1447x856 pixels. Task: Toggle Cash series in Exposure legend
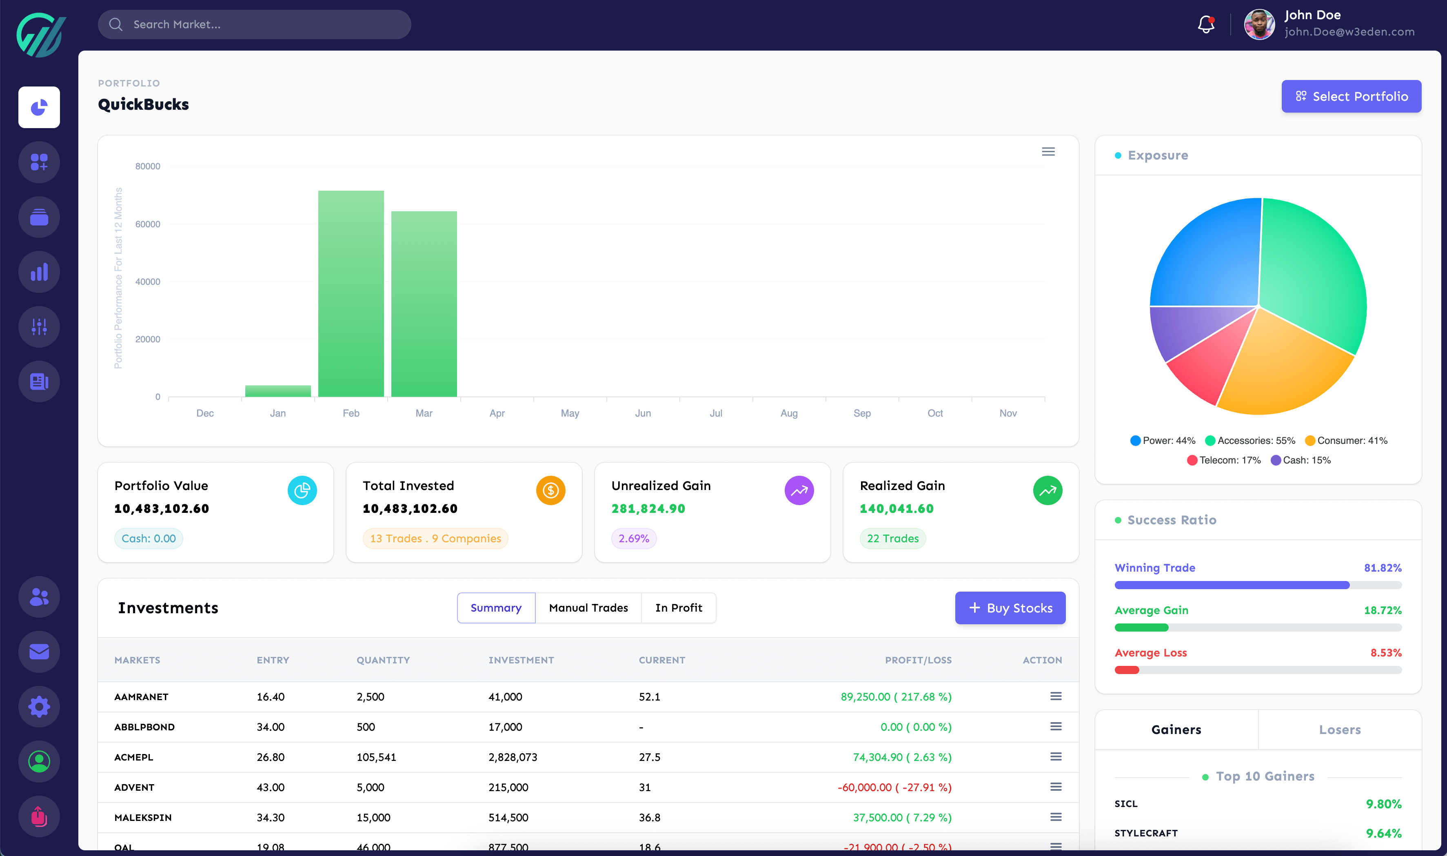[1301, 460]
